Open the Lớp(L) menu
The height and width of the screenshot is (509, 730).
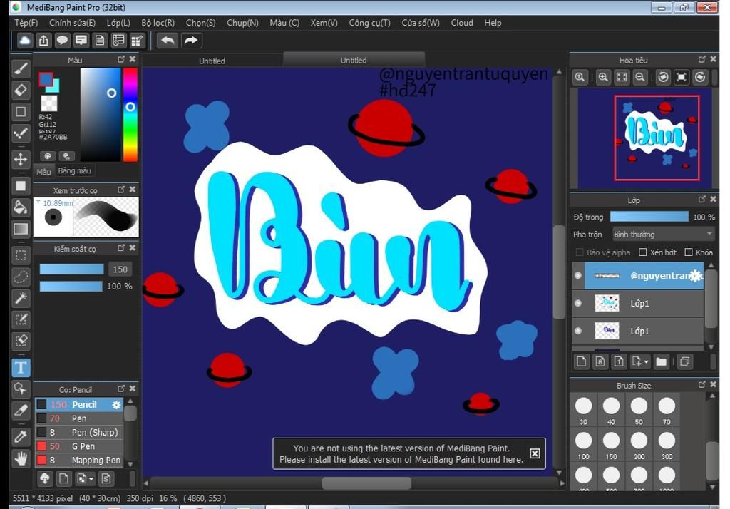point(118,23)
